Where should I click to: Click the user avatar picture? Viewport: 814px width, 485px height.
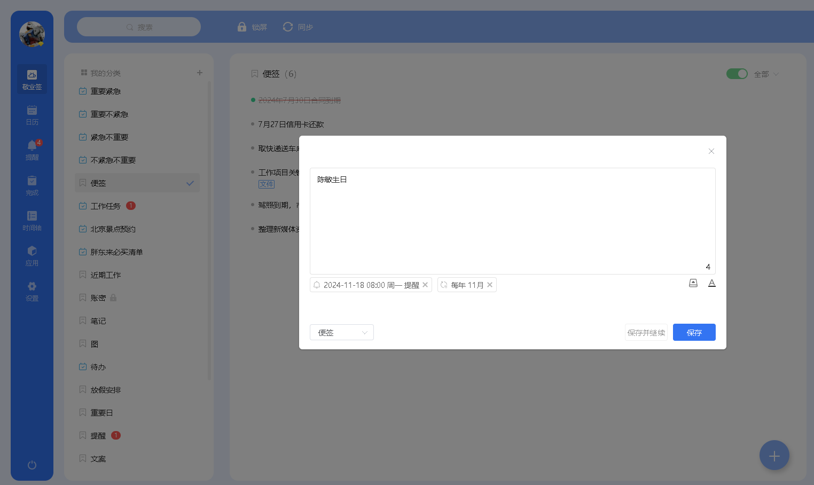pos(32,34)
